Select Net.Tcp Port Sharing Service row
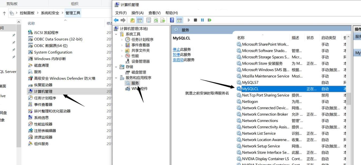This screenshot has width=361, height=165. 291,95
